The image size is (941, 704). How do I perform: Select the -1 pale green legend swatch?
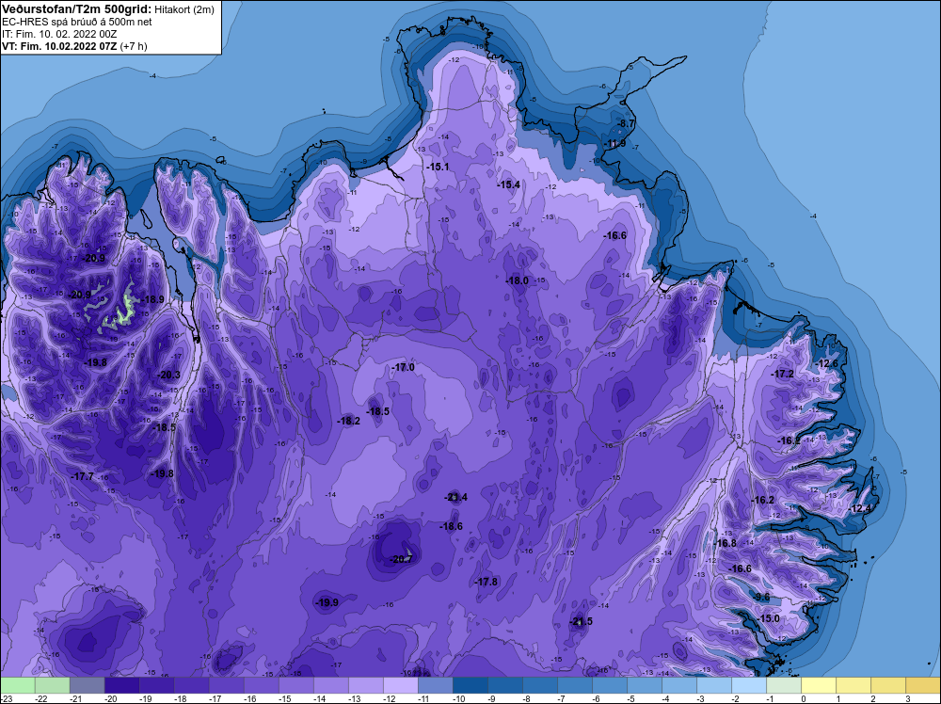pyautogui.click(x=783, y=685)
